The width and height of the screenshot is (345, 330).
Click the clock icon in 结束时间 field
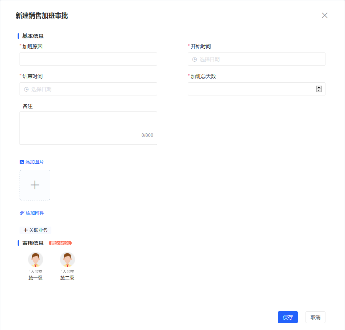click(x=26, y=89)
